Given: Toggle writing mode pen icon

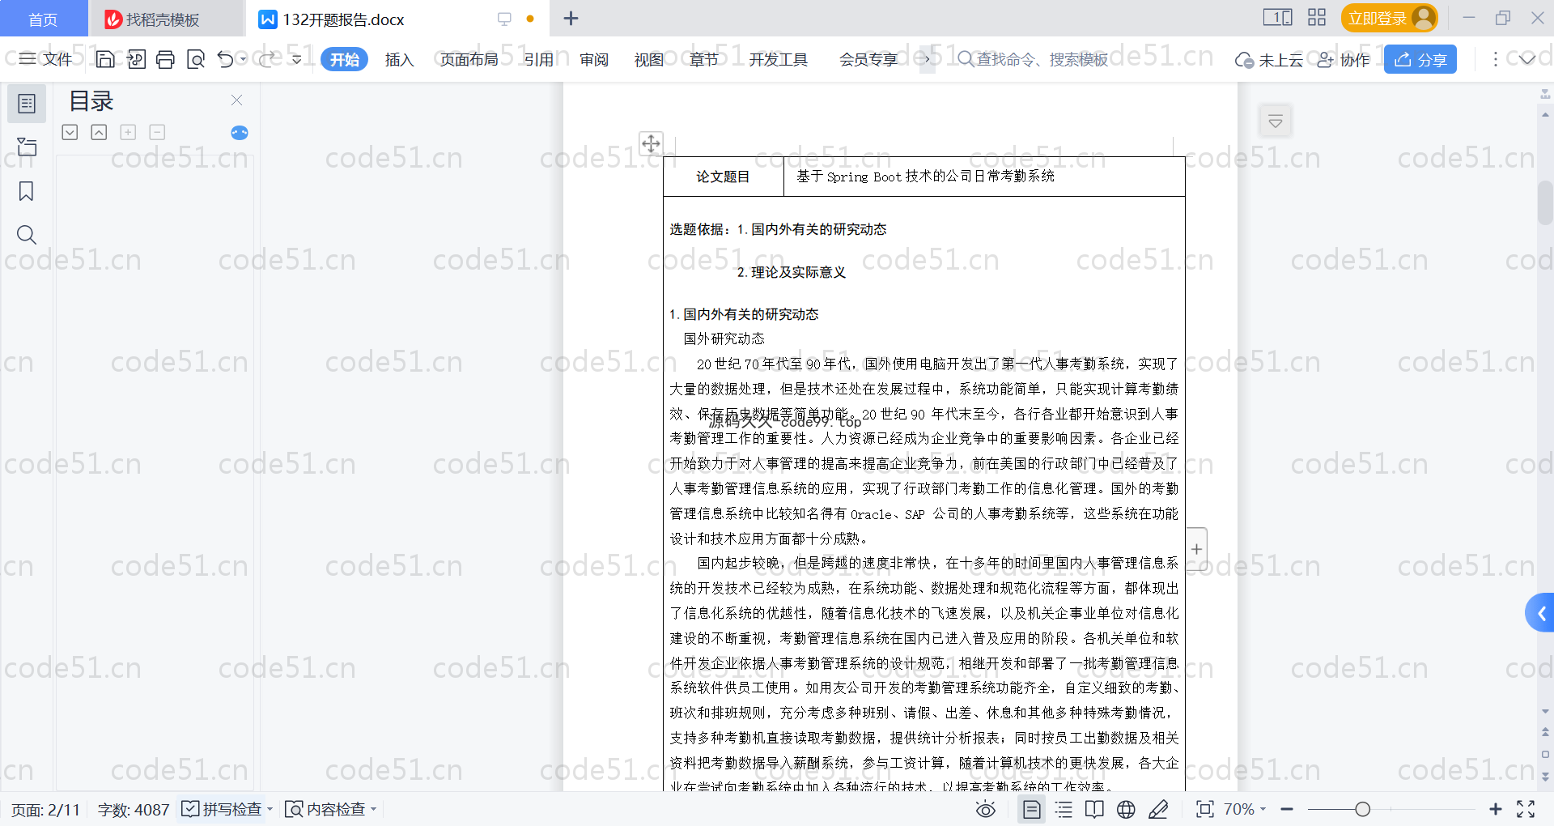Looking at the screenshot, I should coord(1158,809).
